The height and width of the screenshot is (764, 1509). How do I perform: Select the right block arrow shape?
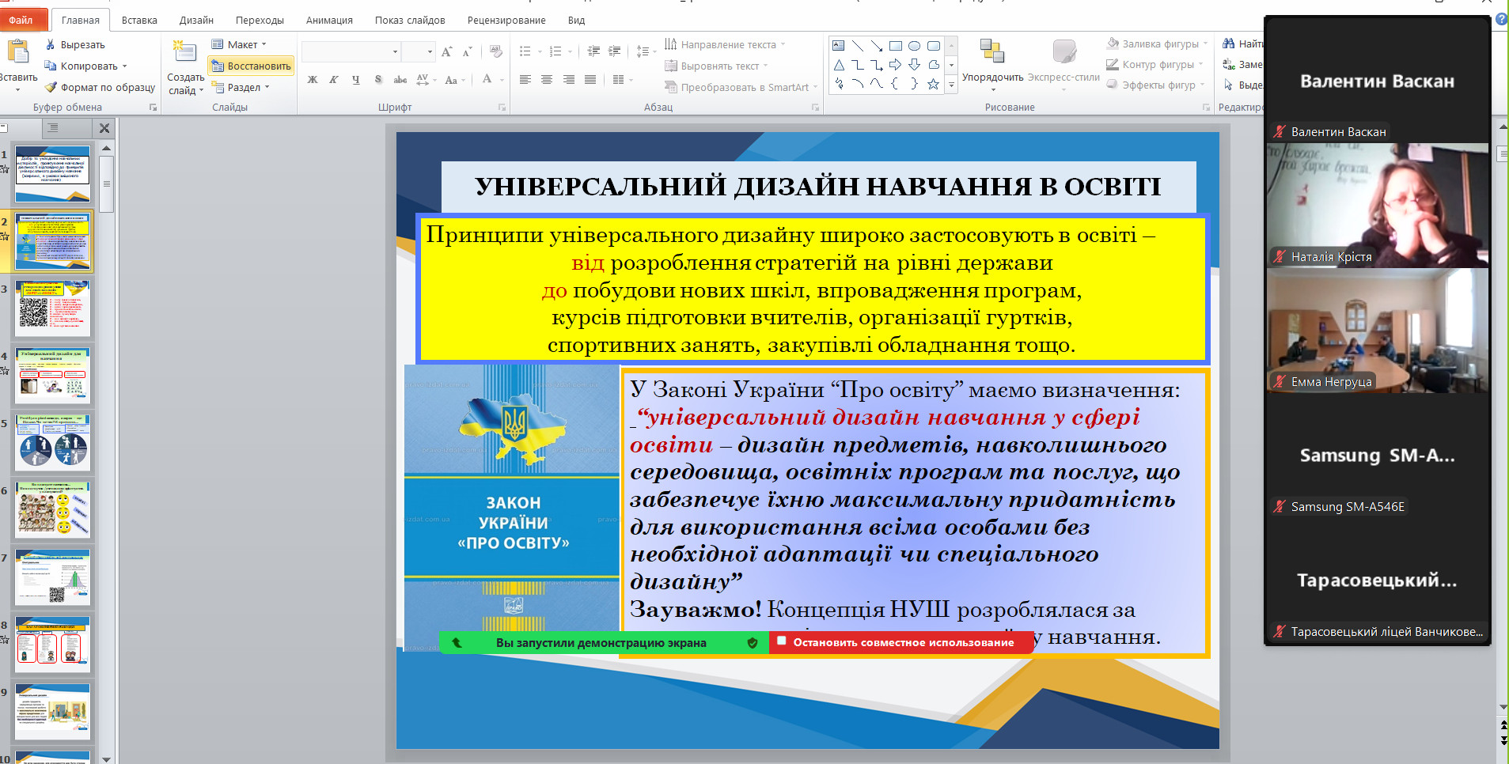896,65
